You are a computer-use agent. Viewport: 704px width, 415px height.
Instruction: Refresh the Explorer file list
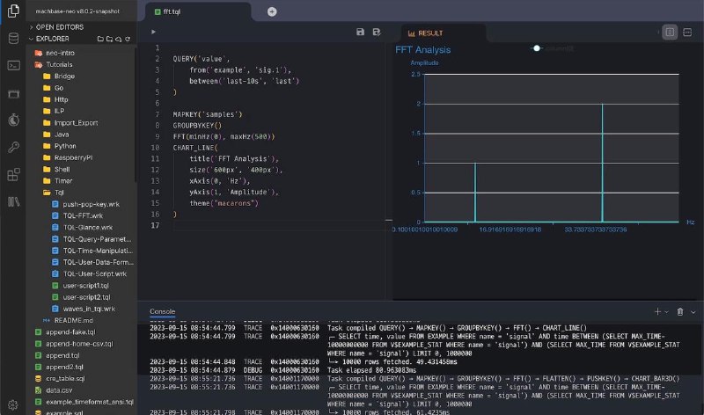tap(128, 39)
